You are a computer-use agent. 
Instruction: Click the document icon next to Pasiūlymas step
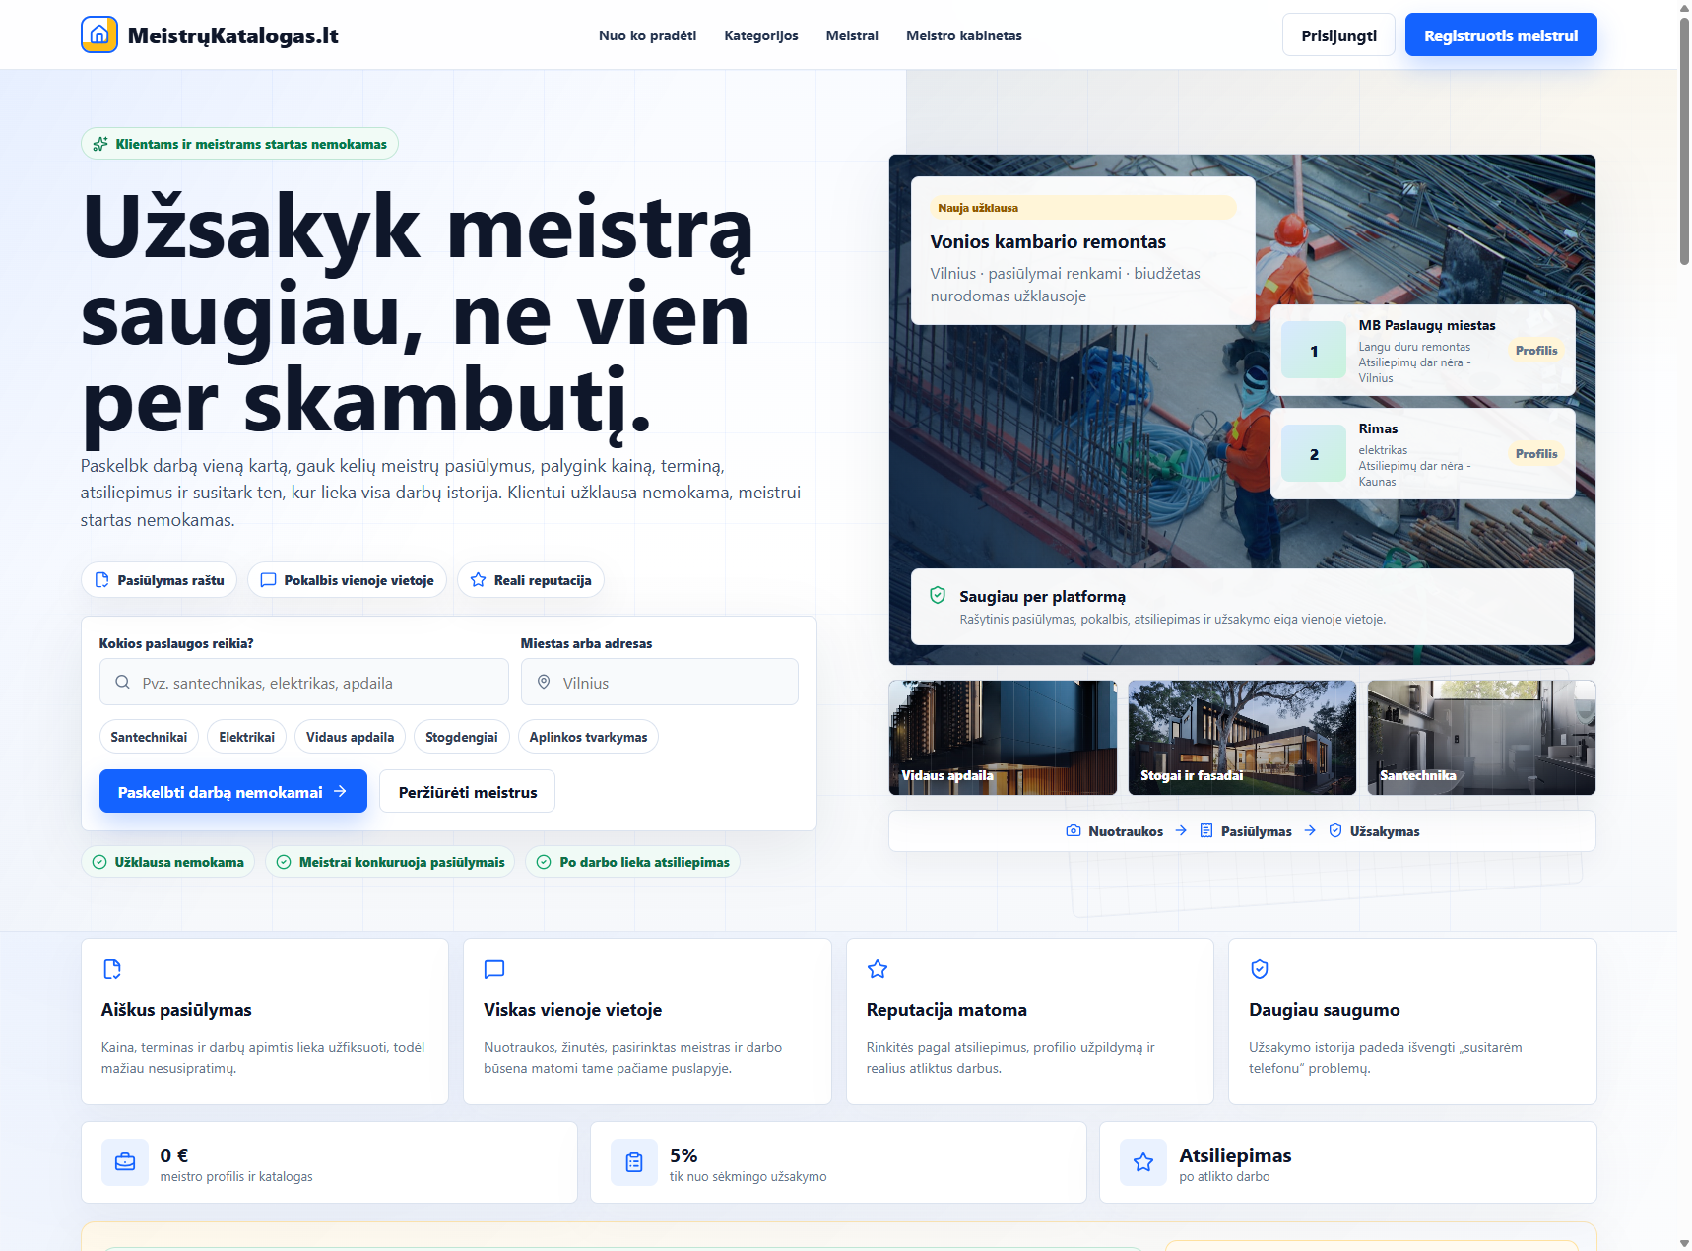1206,831
